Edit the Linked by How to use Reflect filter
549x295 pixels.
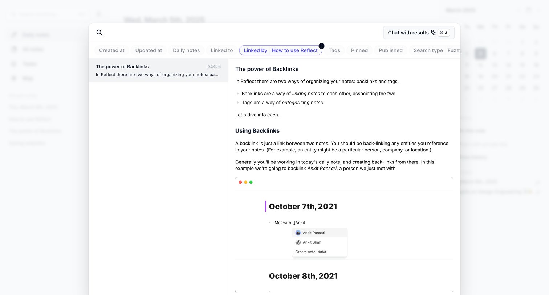pyautogui.click(x=281, y=50)
